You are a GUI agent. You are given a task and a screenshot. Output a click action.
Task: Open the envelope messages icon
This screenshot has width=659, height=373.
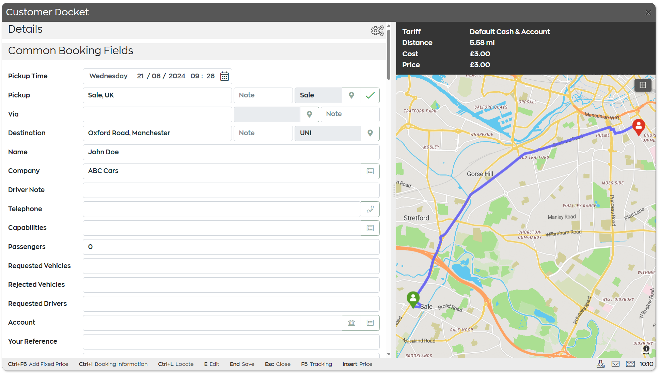pos(615,364)
